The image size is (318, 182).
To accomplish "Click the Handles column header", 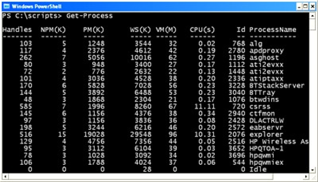I will point(17,30).
